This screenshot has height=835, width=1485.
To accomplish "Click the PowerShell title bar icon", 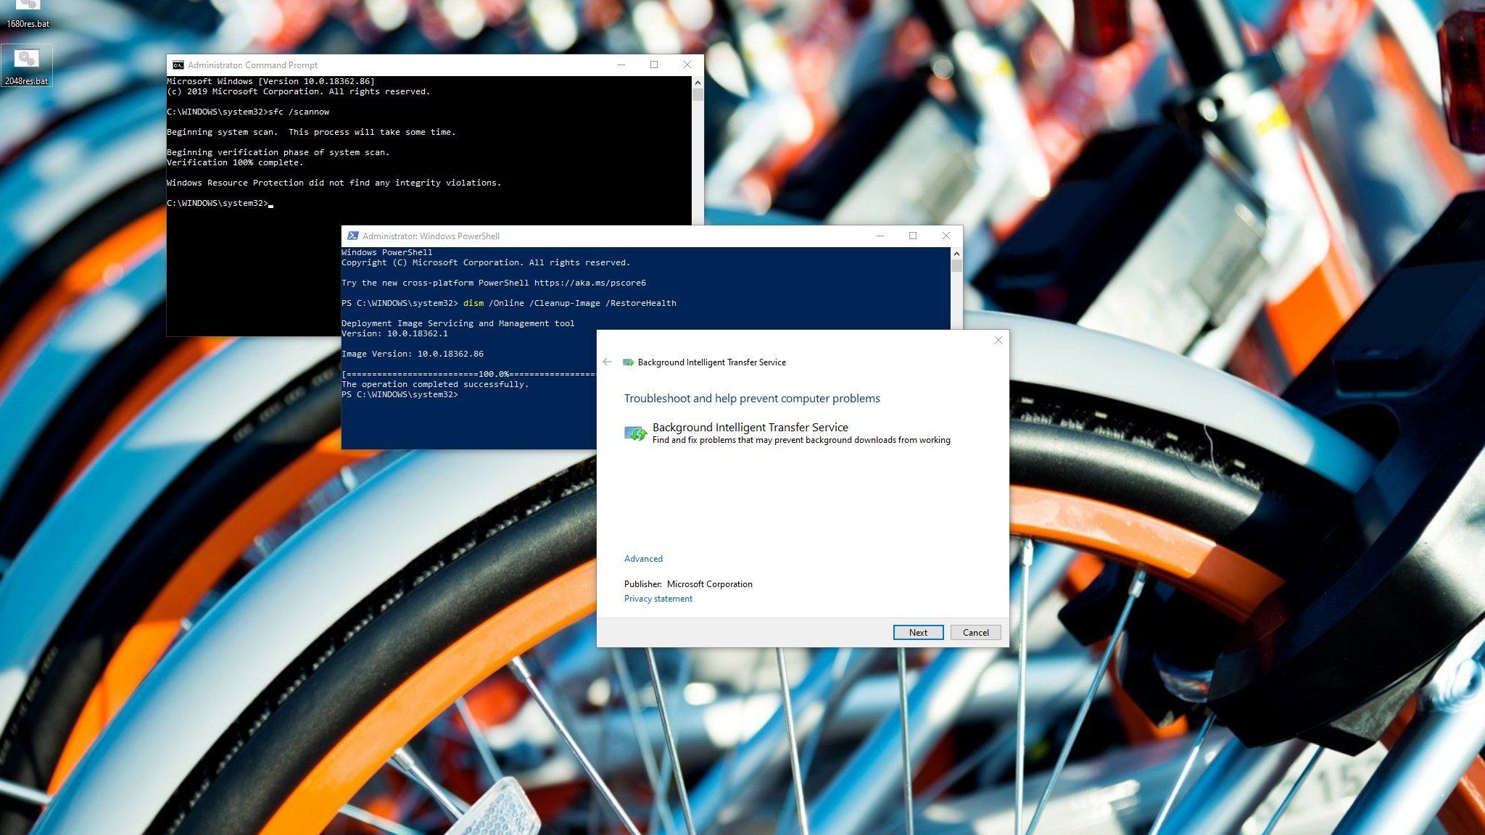I will pyautogui.click(x=352, y=236).
